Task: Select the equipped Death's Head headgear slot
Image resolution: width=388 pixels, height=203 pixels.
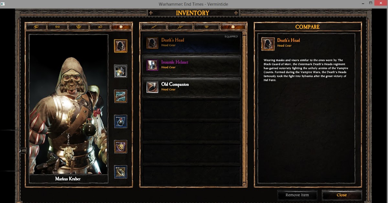Action: tap(121, 46)
